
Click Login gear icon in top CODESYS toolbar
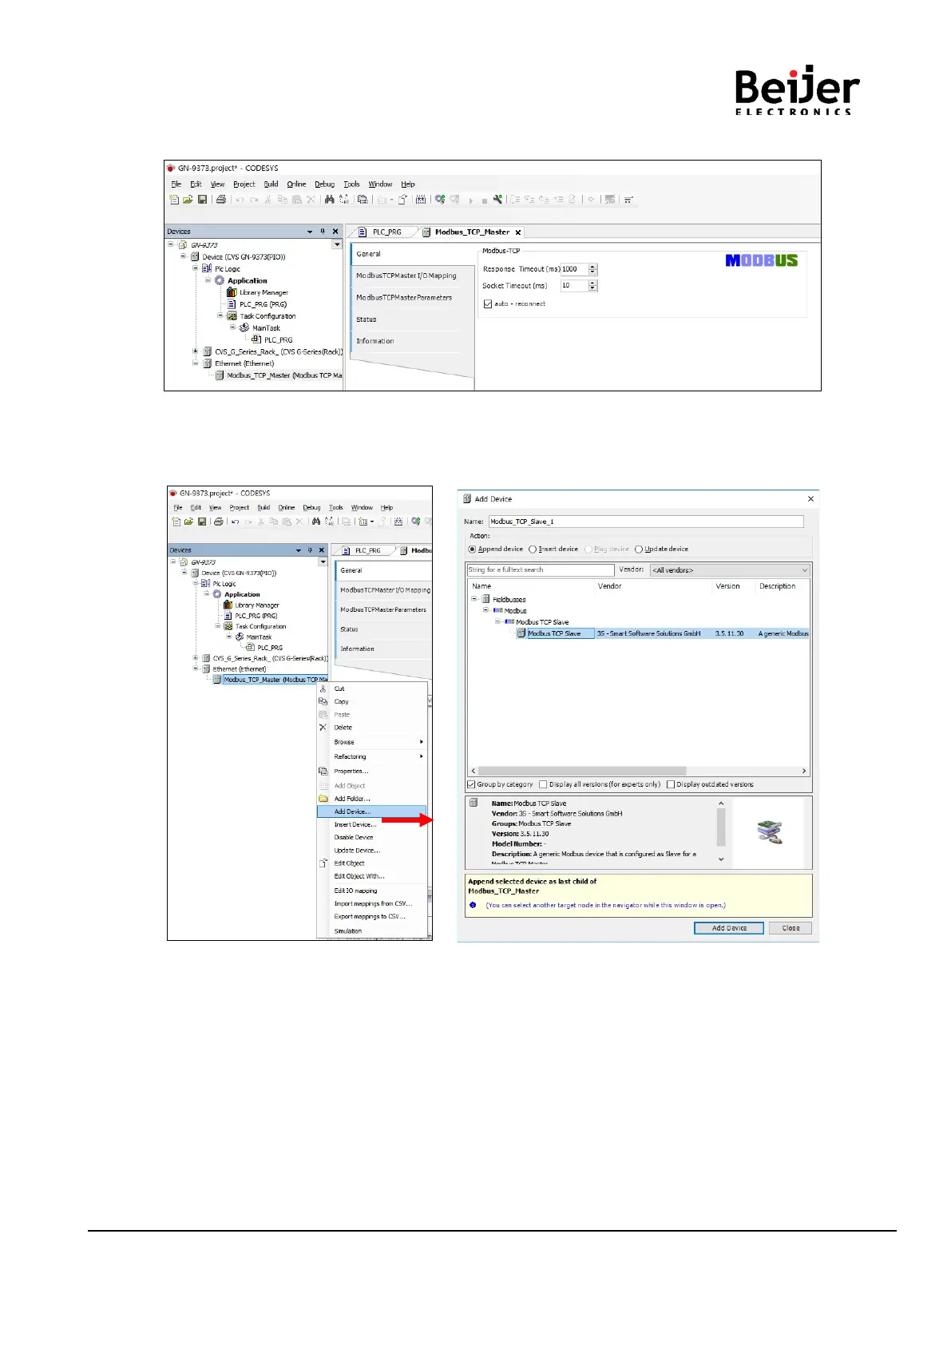[440, 200]
